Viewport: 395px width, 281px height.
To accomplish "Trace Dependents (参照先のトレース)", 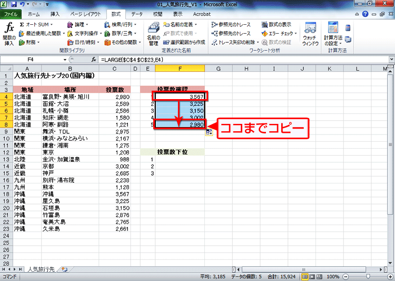I will click(x=231, y=33).
